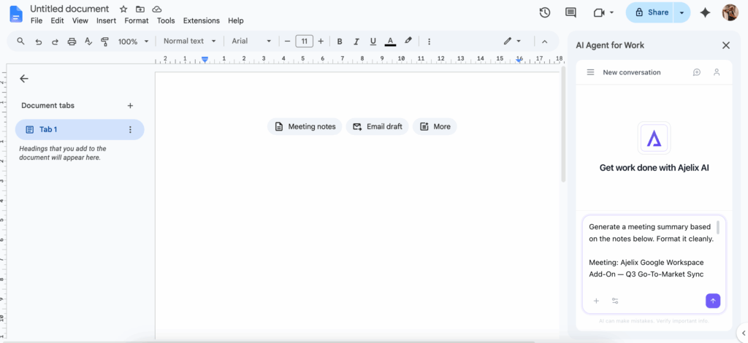Image resolution: width=748 pixels, height=343 pixels.
Task: Toggle italic formatting
Action: pyautogui.click(x=356, y=42)
